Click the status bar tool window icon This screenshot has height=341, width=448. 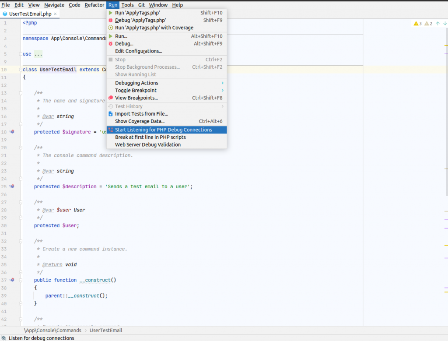[3, 338]
